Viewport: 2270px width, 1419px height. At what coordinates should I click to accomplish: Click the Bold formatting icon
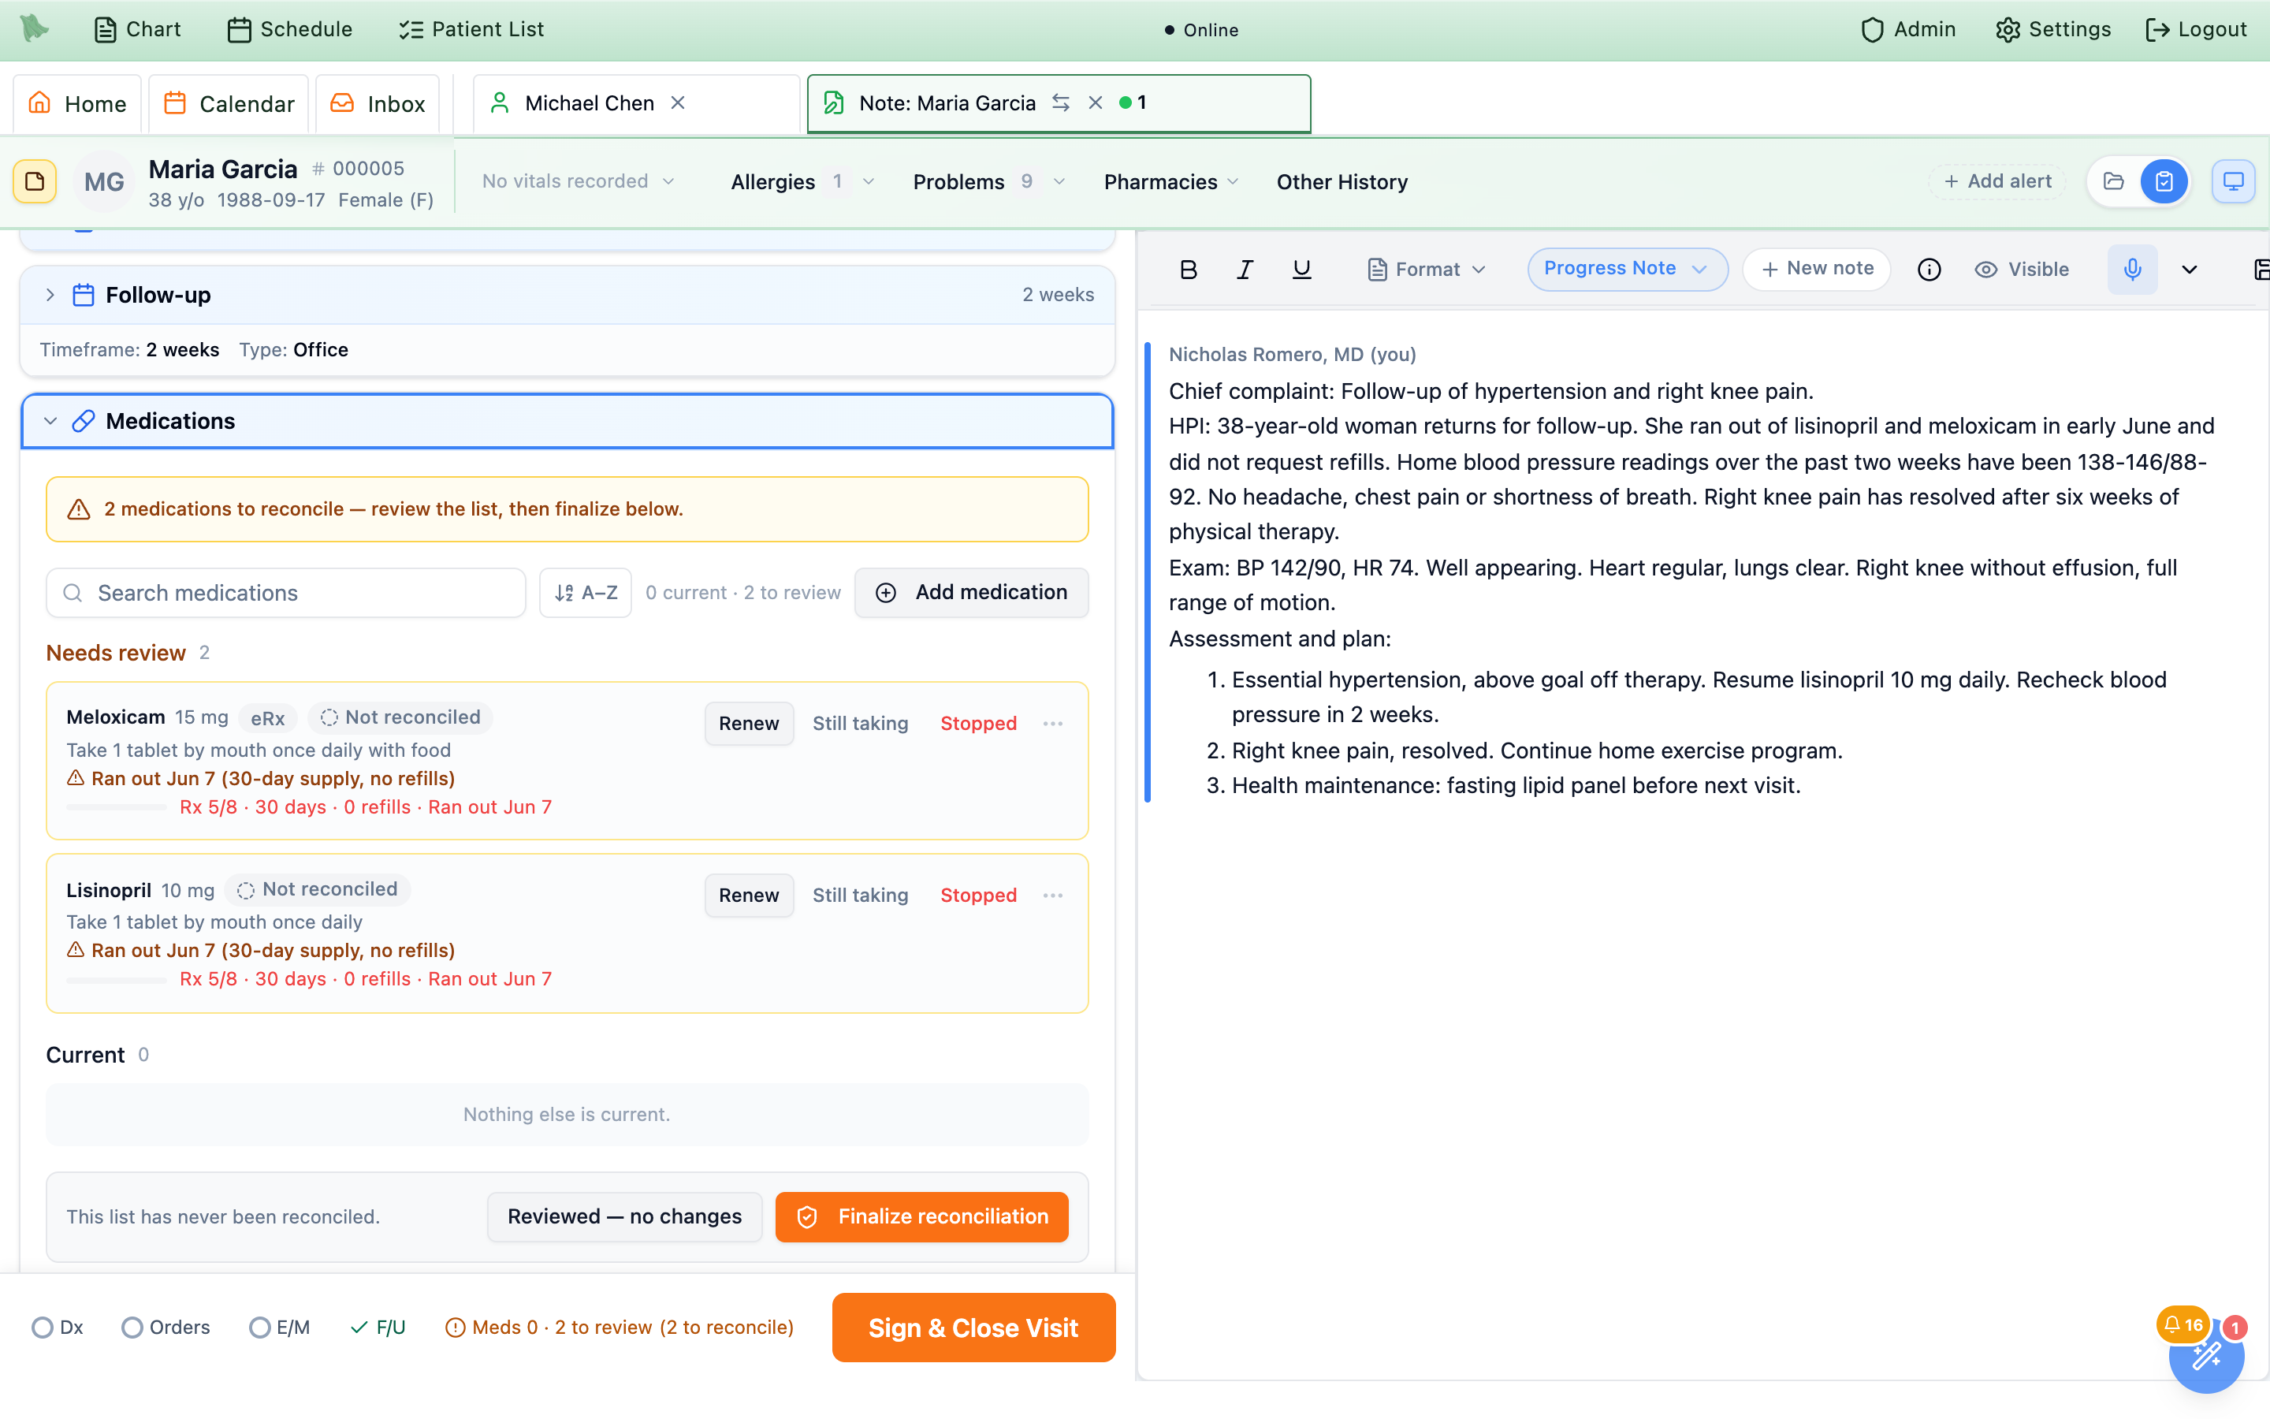click(x=1188, y=270)
